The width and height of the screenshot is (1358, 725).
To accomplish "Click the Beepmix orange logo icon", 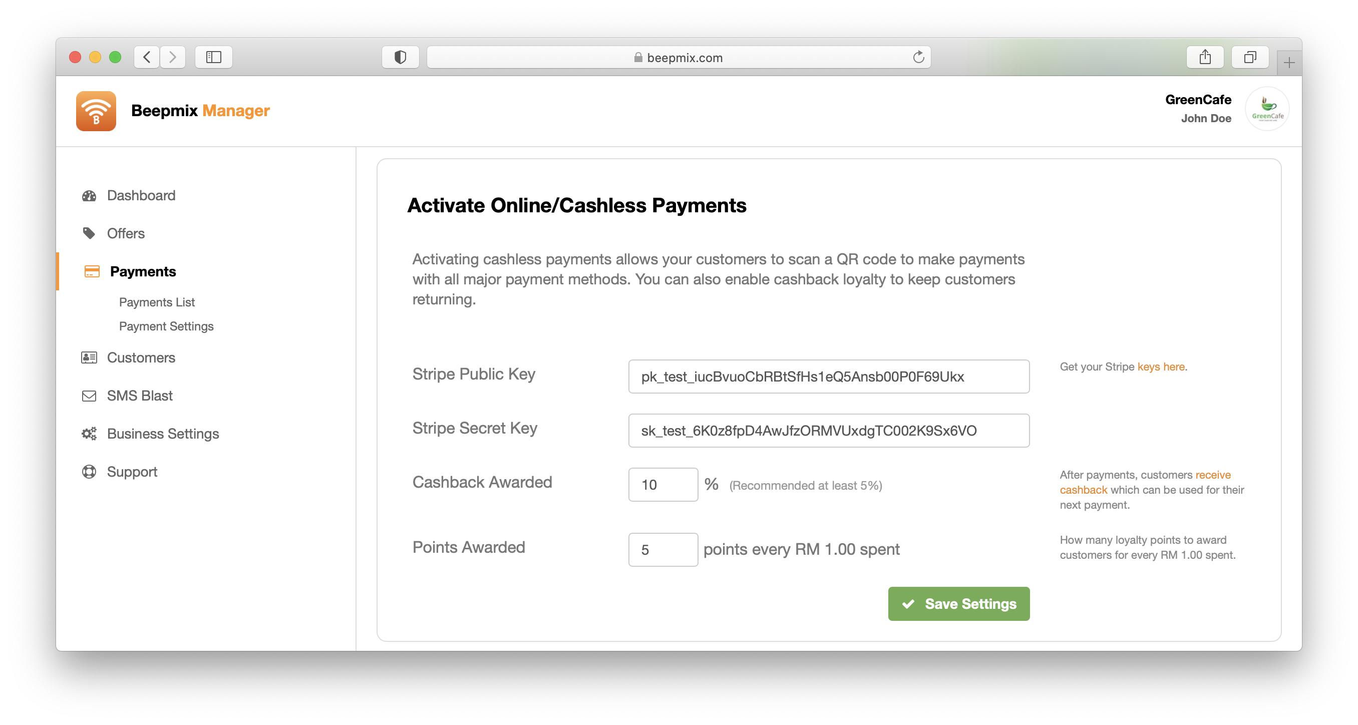I will (96, 111).
